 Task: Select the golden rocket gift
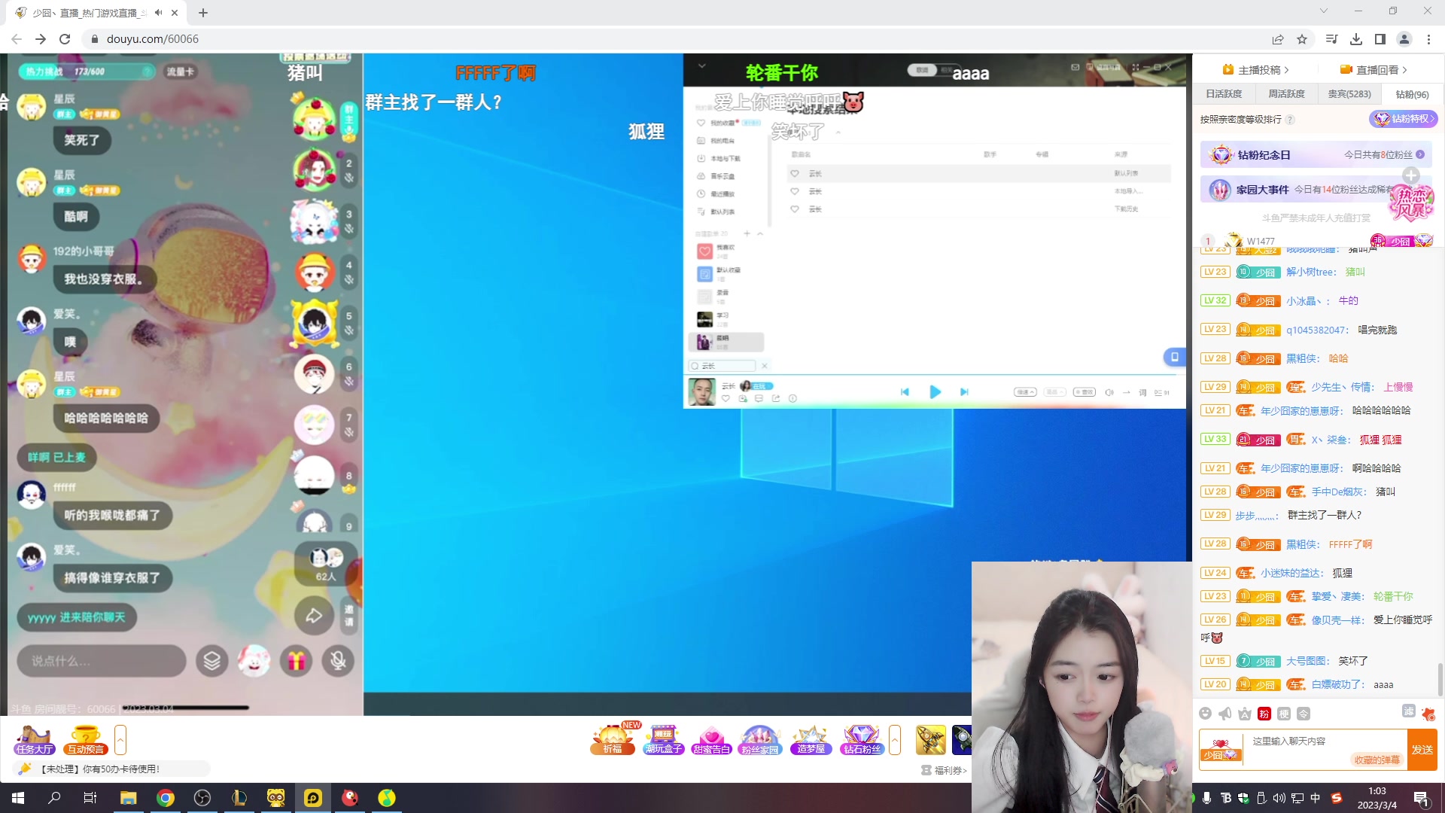click(x=930, y=739)
